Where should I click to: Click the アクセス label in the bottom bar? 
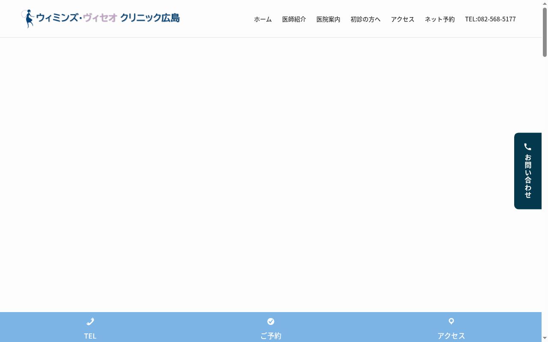tap(451, 336)
